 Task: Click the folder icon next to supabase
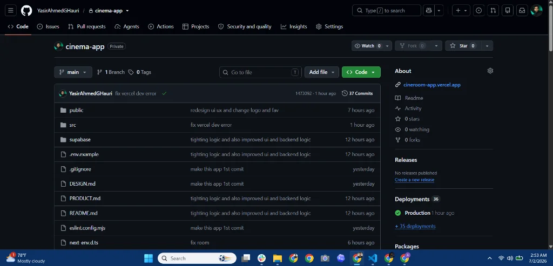click(x=63, y=140)
